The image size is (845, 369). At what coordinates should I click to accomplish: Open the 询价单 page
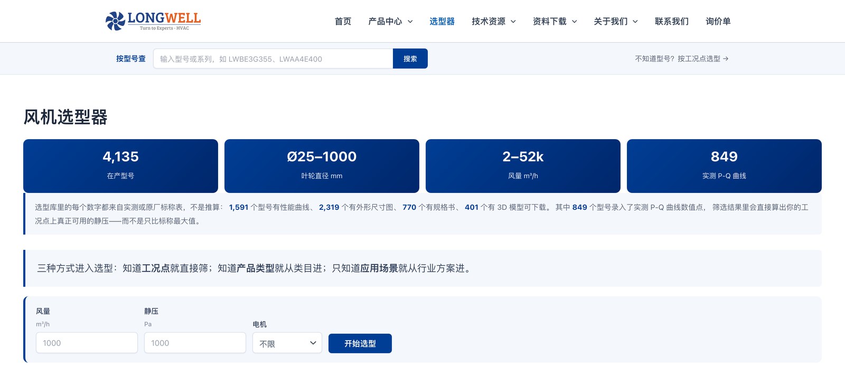718,21
